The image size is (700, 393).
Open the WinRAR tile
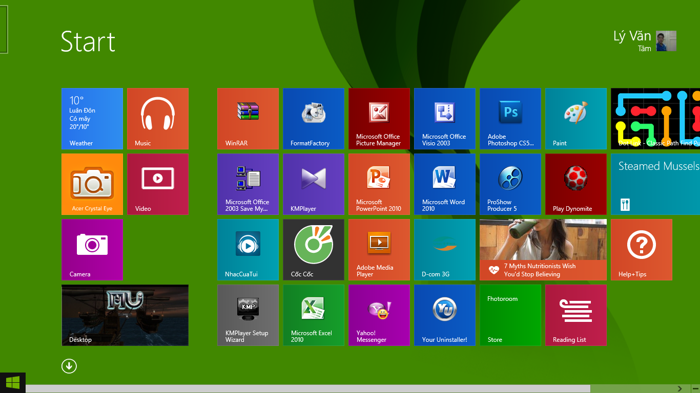click(x=248, y=119)
